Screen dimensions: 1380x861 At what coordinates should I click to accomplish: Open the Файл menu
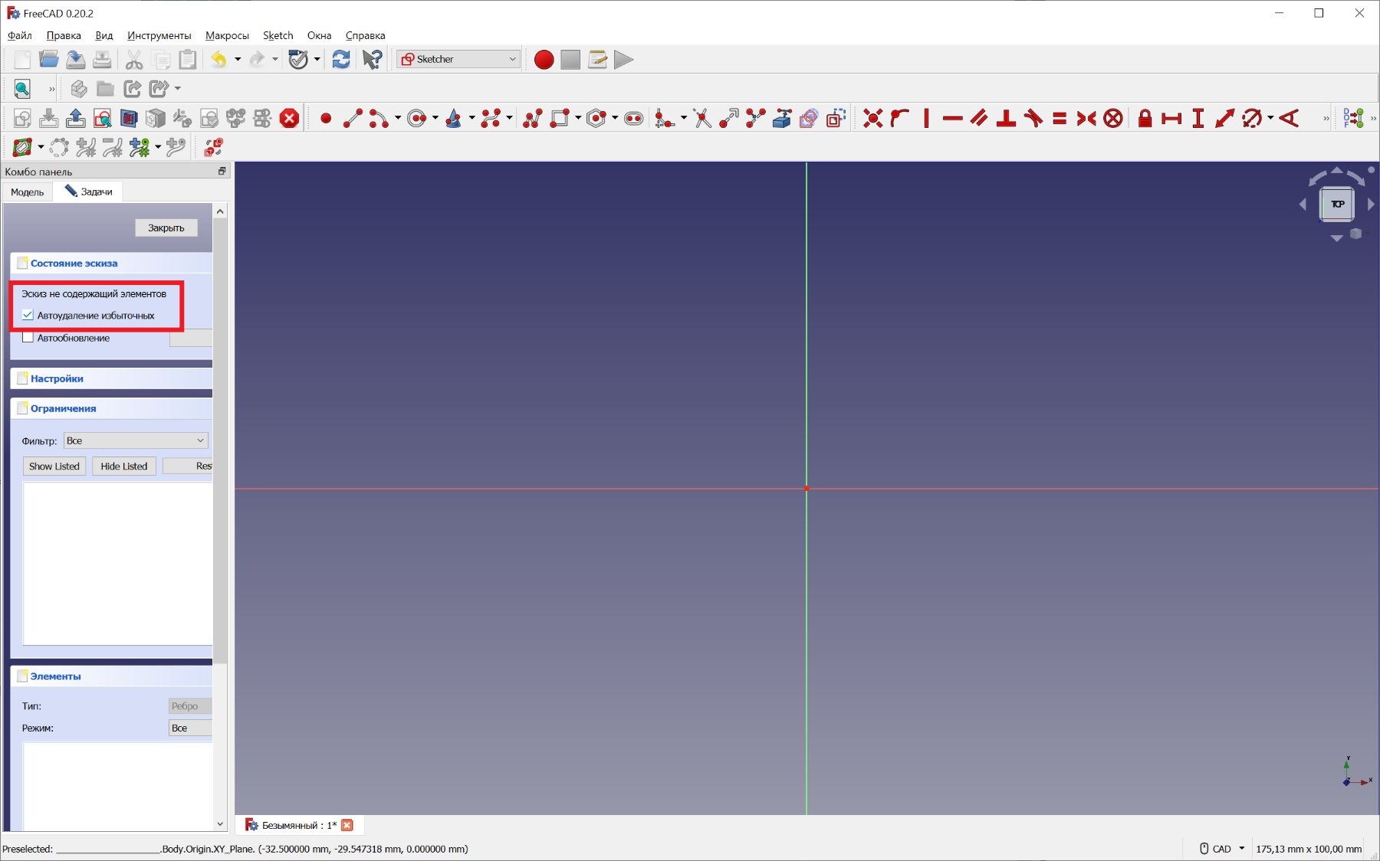point(20,35)
